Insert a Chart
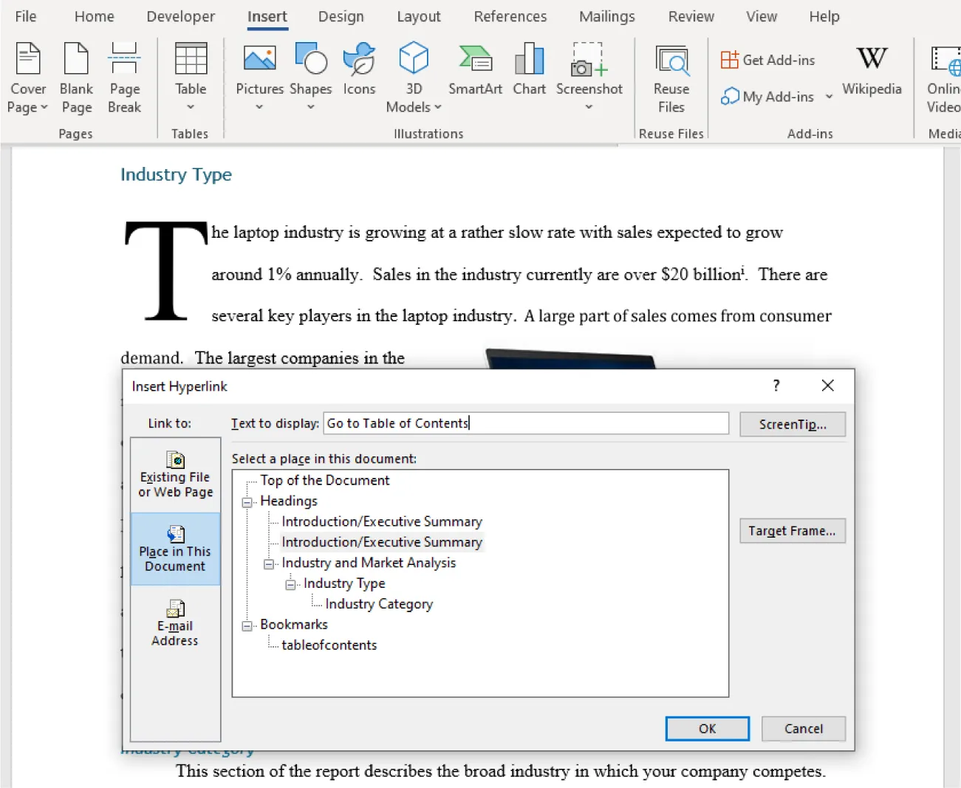 529,70
